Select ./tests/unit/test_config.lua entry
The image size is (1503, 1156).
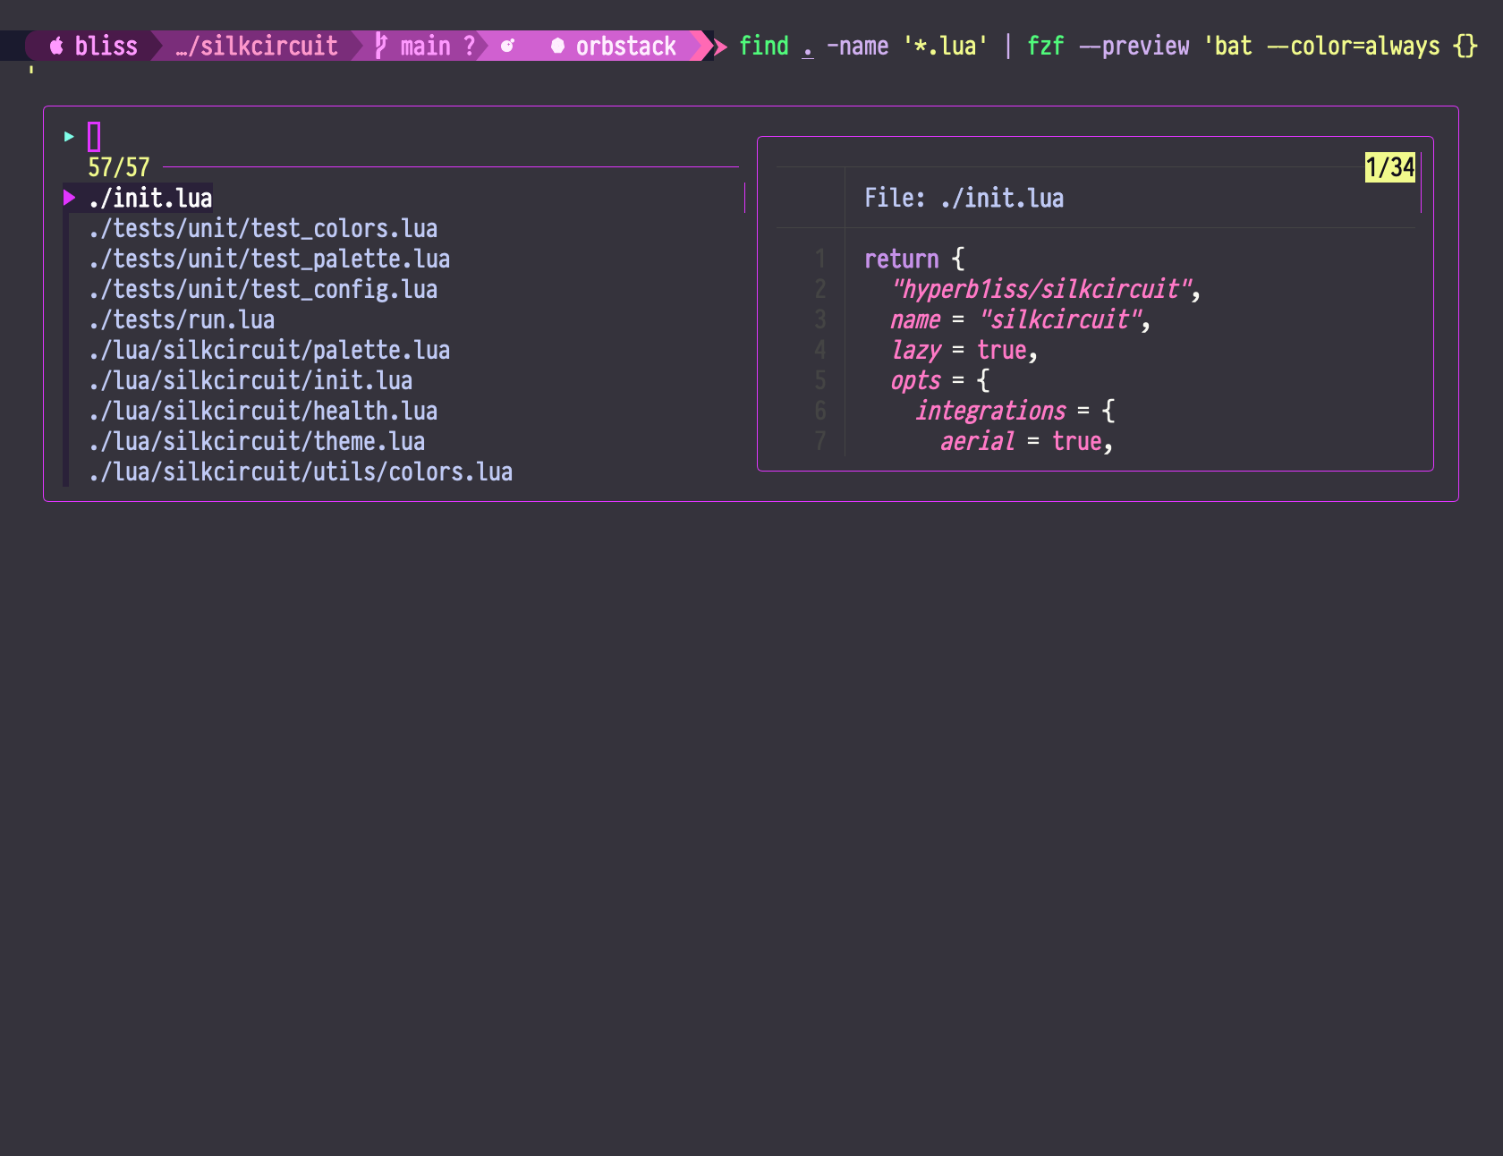pos(263,289)
